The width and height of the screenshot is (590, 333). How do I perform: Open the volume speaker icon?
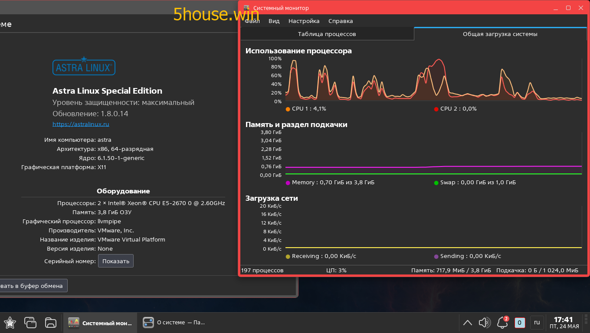tap(485, 323)
